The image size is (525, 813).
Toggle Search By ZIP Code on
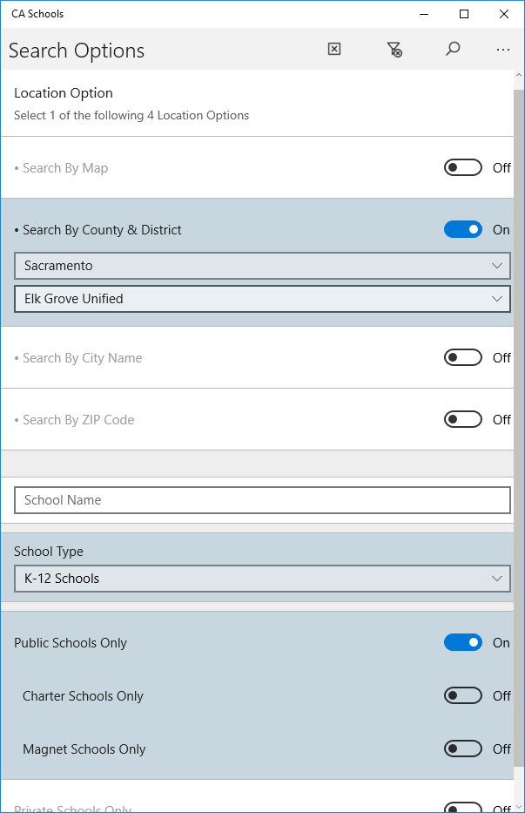click(x=462, y=419)
